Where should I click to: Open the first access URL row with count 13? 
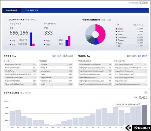pyautogui.click(x=131, y=64)
